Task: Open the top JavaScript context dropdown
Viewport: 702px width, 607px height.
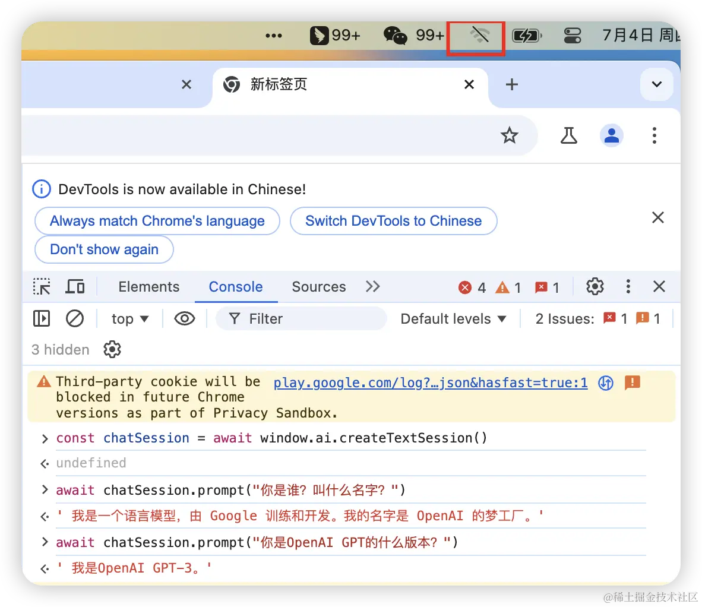Action: 130,319
